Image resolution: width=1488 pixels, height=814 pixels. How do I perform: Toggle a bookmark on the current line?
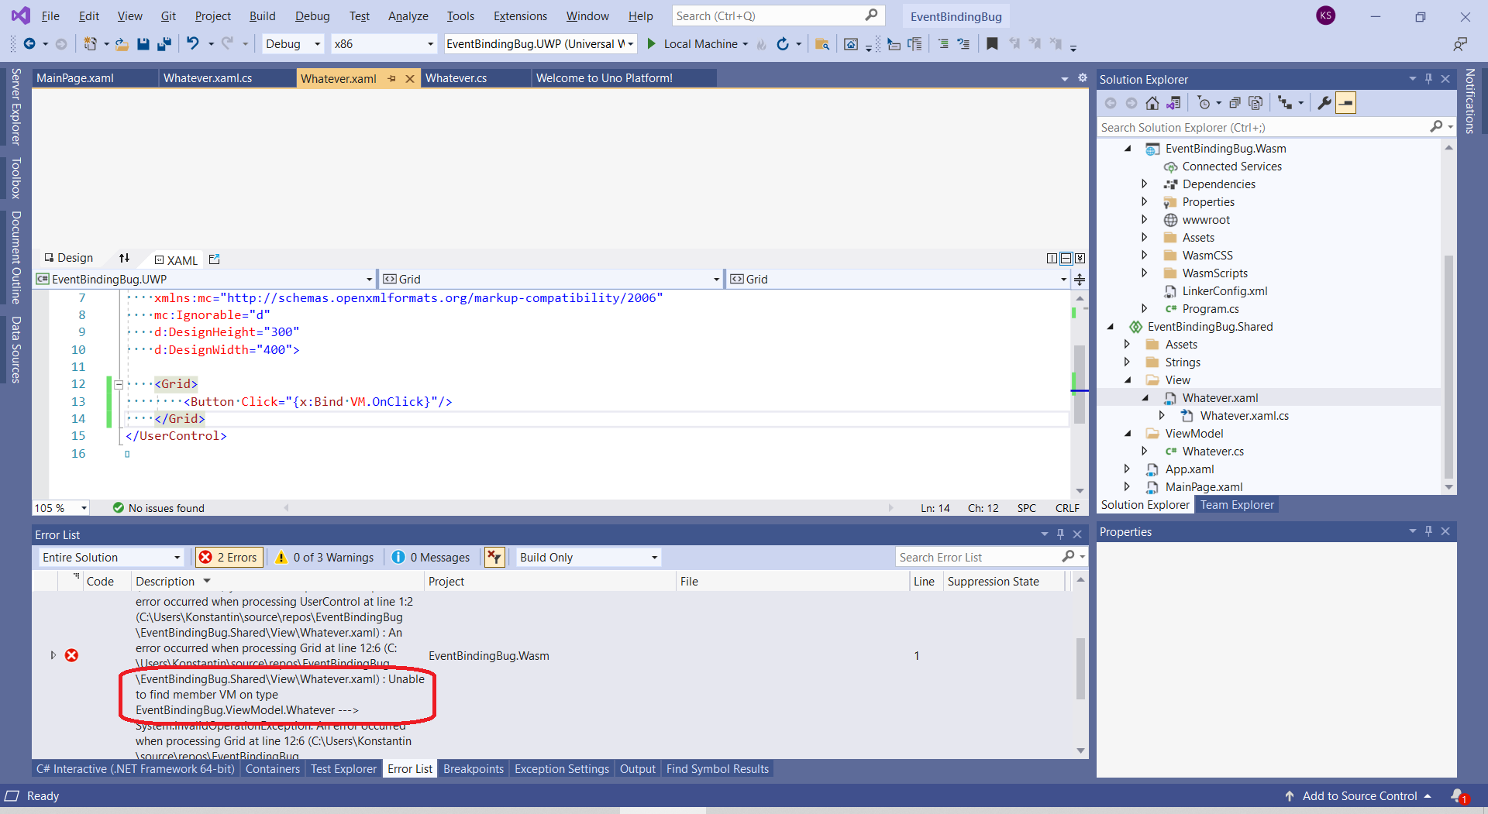[992, 44]
